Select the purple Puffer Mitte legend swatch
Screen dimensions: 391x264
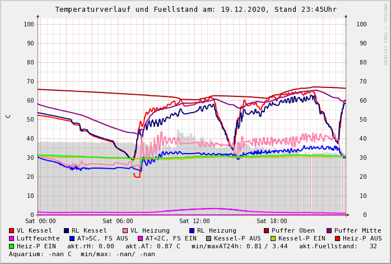[x=329, y=230]
